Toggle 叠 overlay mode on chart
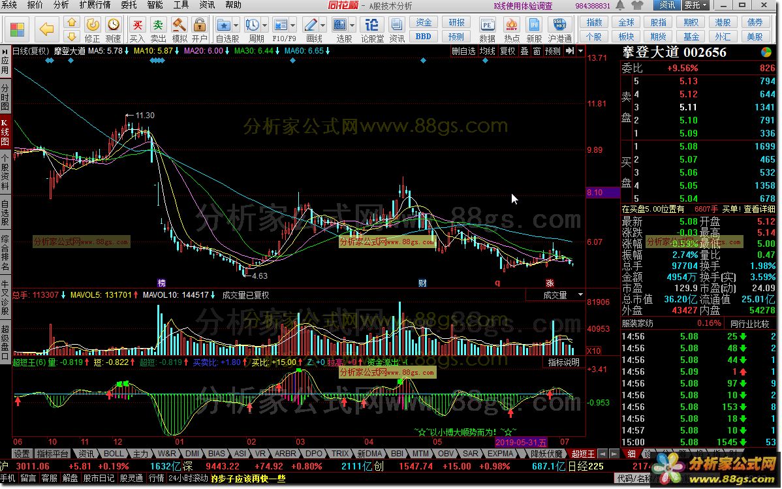 pyautogui.click(x=524, y=51)
